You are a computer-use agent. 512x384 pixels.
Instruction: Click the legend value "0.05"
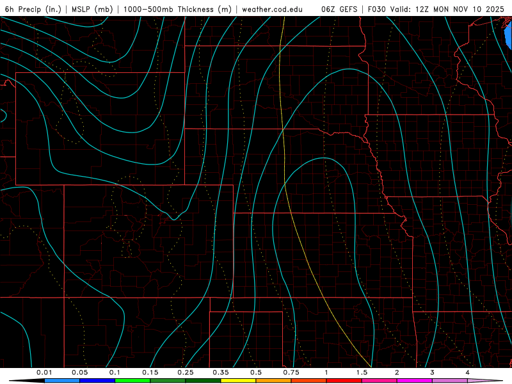click(x=79, y=372)
